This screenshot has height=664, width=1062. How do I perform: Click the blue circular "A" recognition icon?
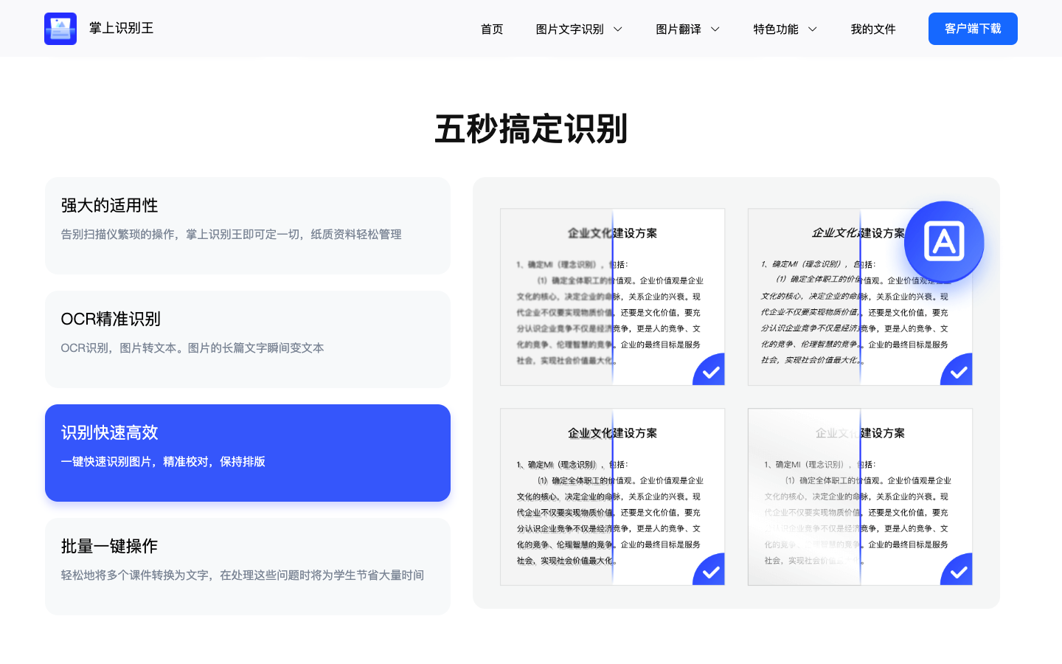pos(944,242)
